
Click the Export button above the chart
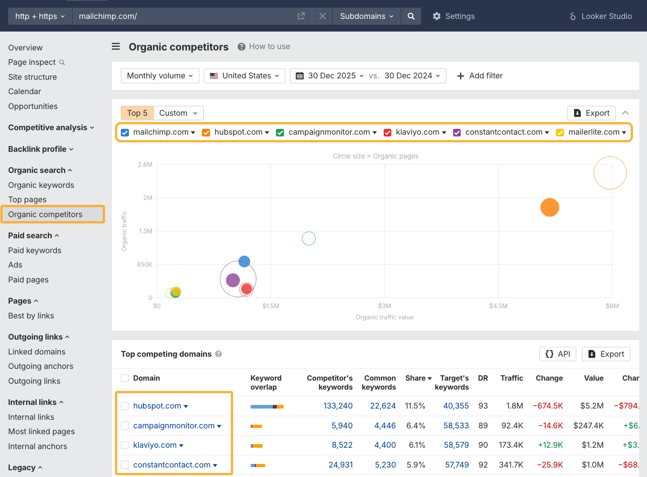[x=591, y=113]
